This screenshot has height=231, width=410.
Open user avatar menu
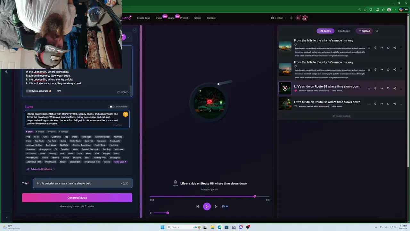305,18
